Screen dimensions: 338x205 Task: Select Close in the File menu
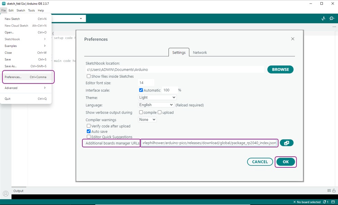[x=26, y=53]
